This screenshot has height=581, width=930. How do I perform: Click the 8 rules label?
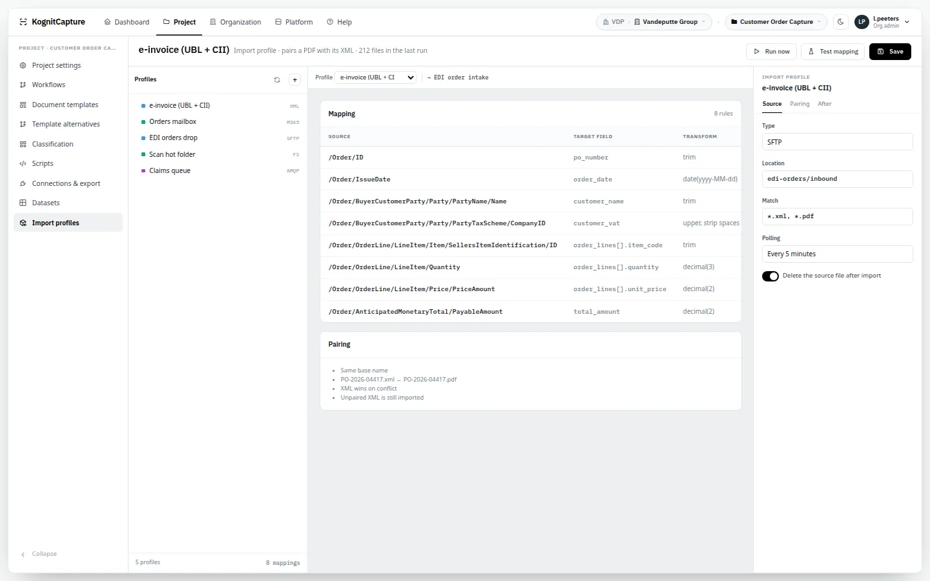click(723, 114)
